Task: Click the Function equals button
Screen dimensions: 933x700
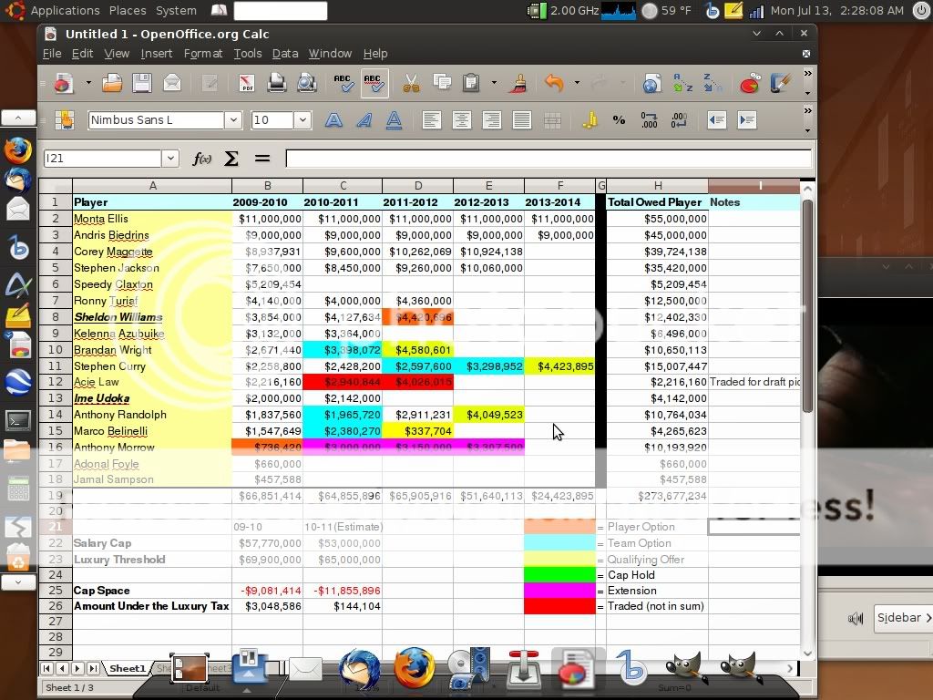Action: tap(261, 159)
